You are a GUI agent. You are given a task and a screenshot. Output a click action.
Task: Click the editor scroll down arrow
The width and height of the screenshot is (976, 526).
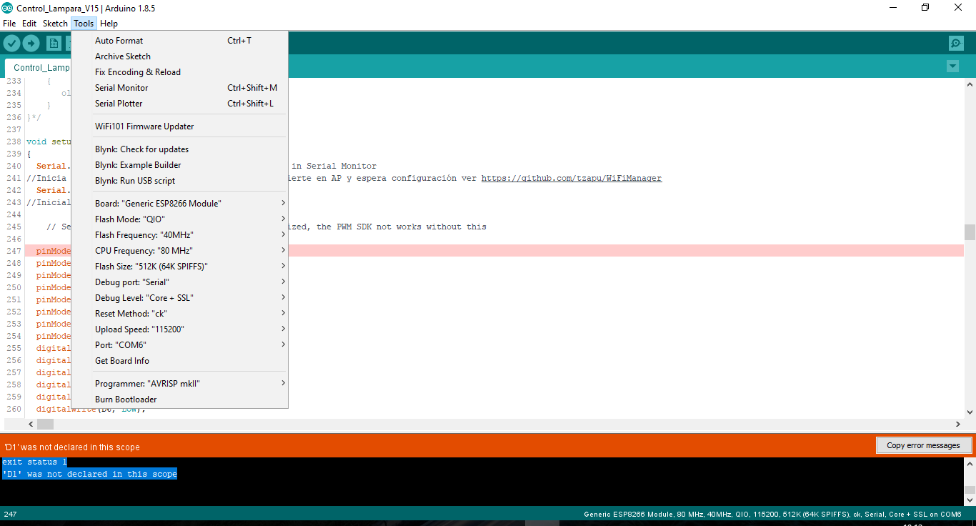(970, 412)
